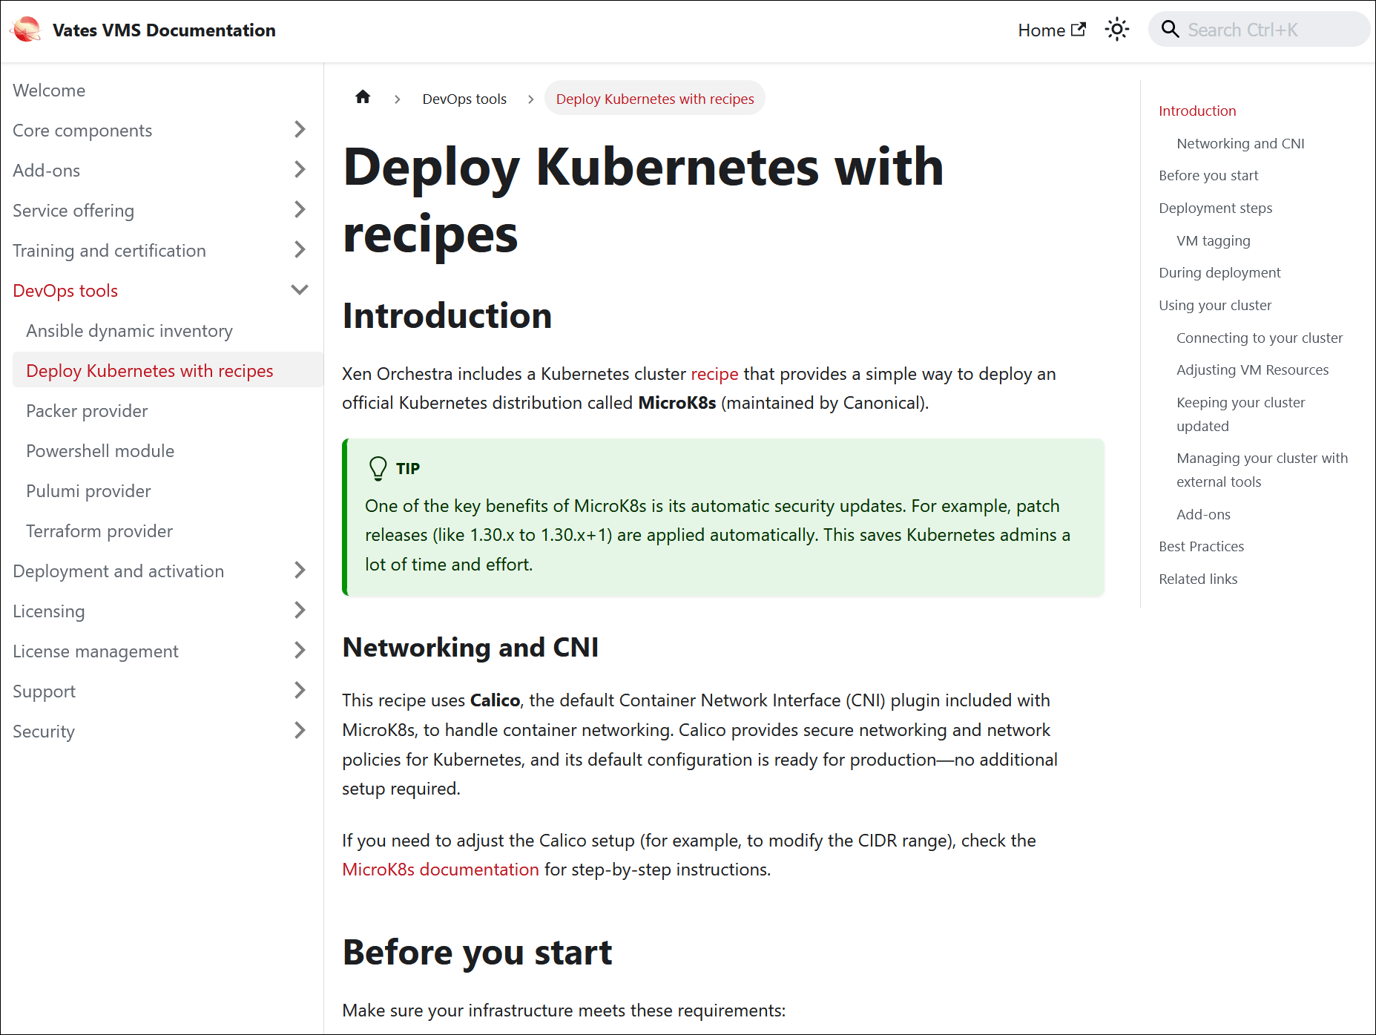Jump to Keeping your cluster updated
Image resolution: width=1376 pixels, height=1035 pixels.
tap(1240, 414)
